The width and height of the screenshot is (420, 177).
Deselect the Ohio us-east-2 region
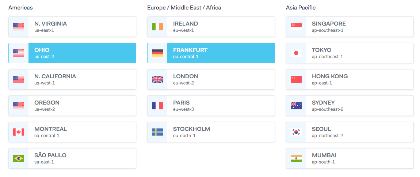click(x=82, y=53)
